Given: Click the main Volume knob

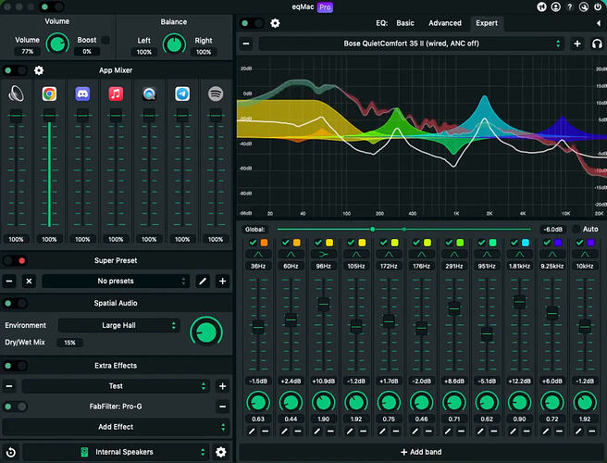Looking at the screenshot, I should coord(57,44).
